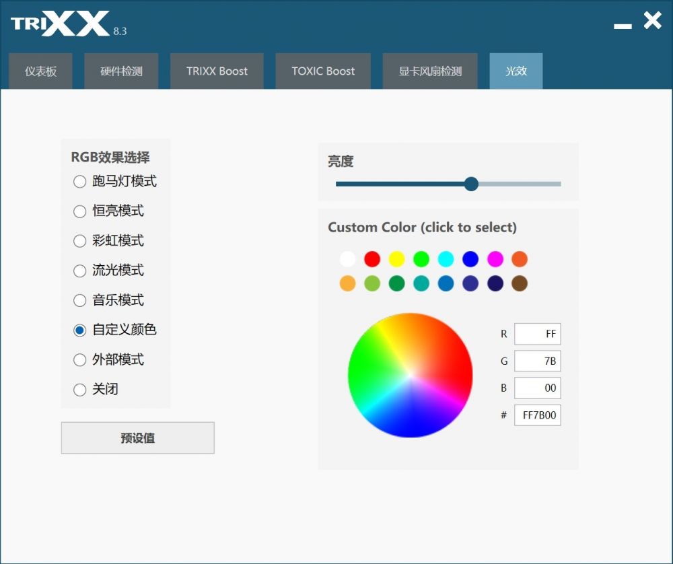The width and height of the screenshot is (673, 564).
Task: Click the hex color code field
Action: tap(537, 415)
